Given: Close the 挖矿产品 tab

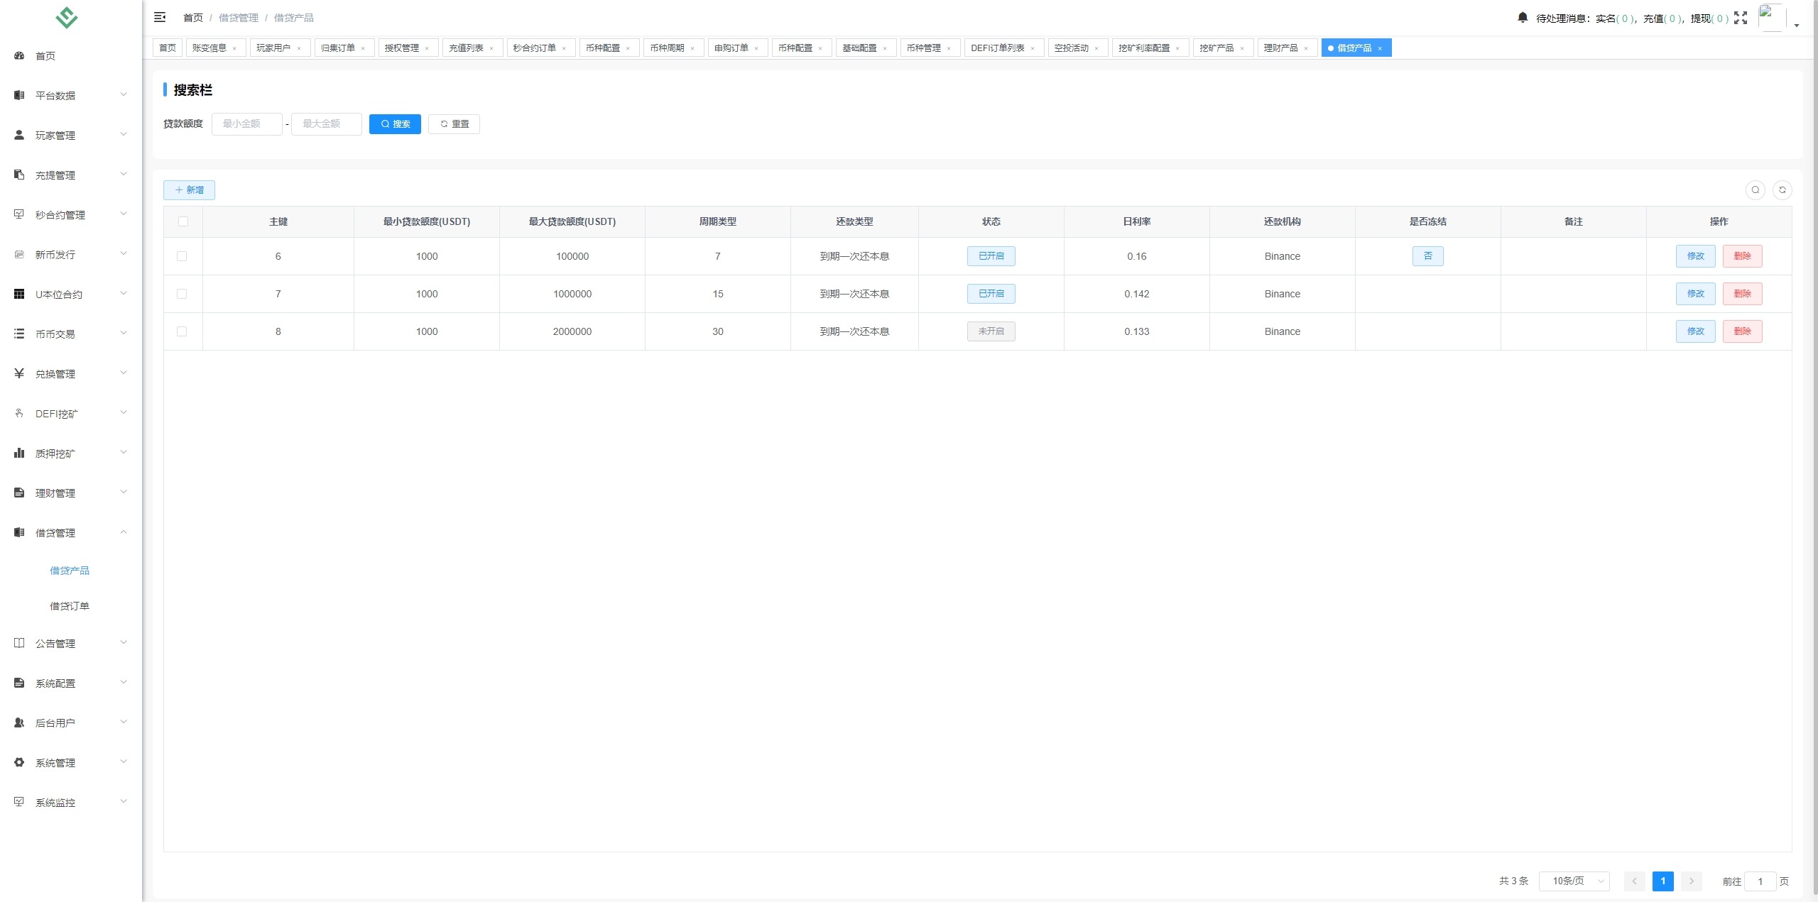Looking at the screenshot, I should [1242, 48].
